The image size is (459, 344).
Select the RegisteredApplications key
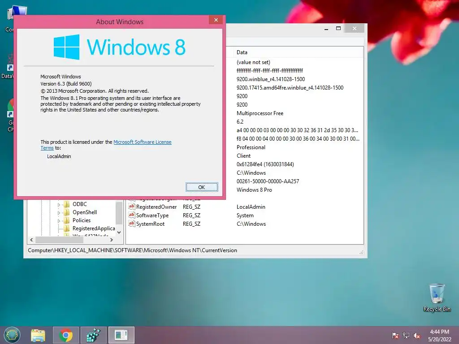(x=94, y=228)
